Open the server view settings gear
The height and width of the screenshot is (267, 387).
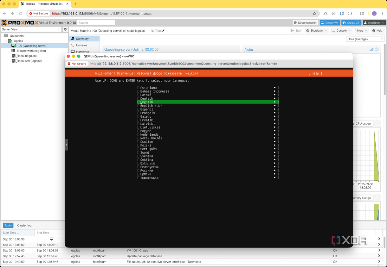65,29
